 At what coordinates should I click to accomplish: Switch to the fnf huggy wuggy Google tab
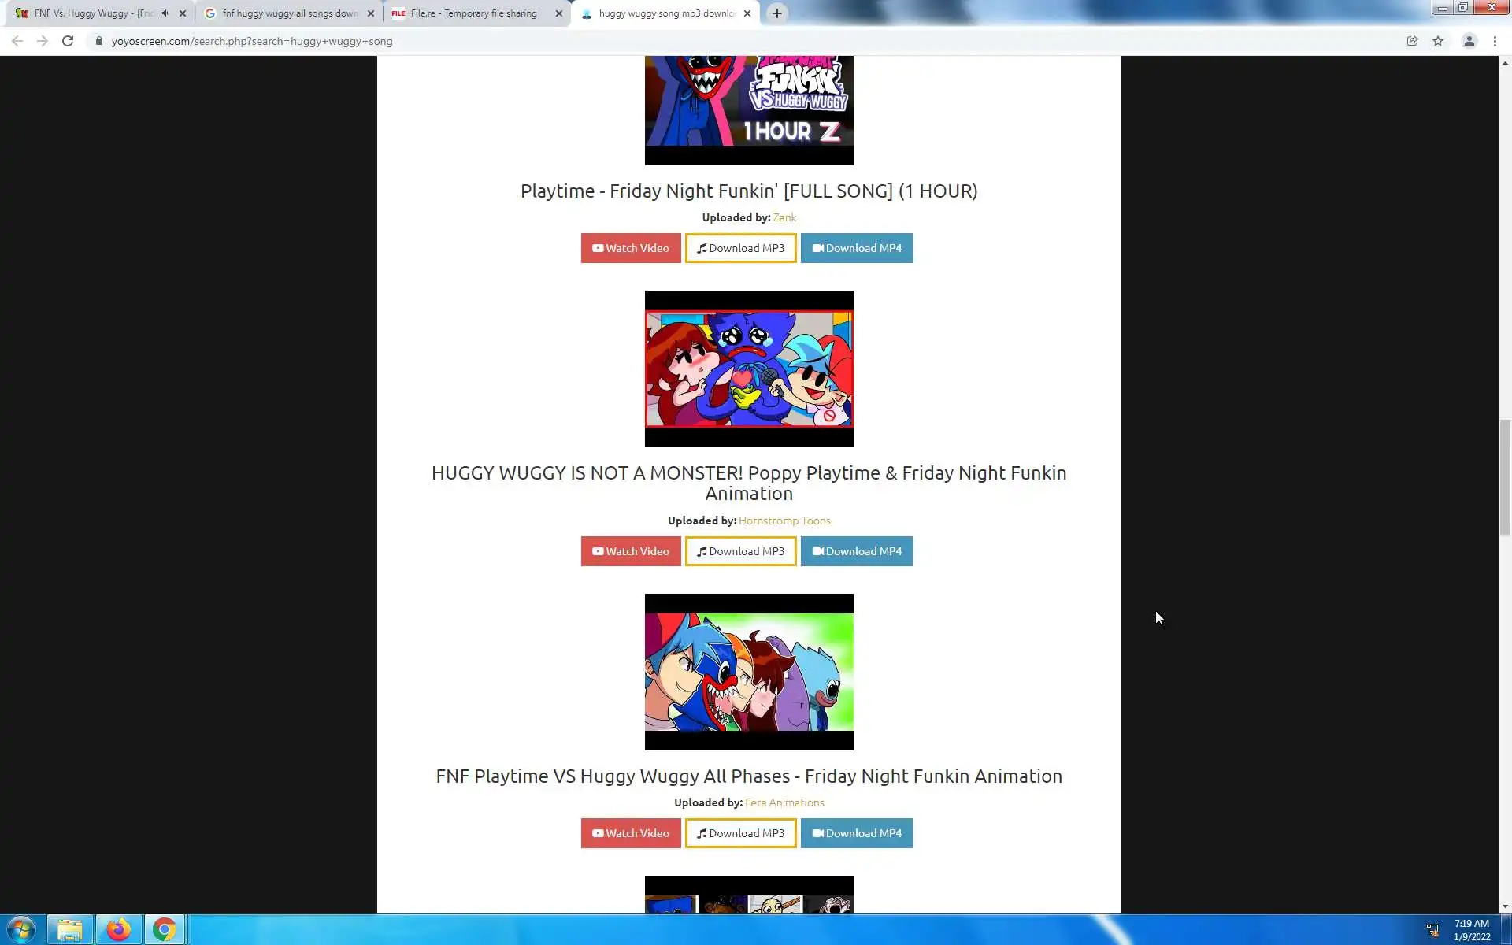(x=289, y=13)
